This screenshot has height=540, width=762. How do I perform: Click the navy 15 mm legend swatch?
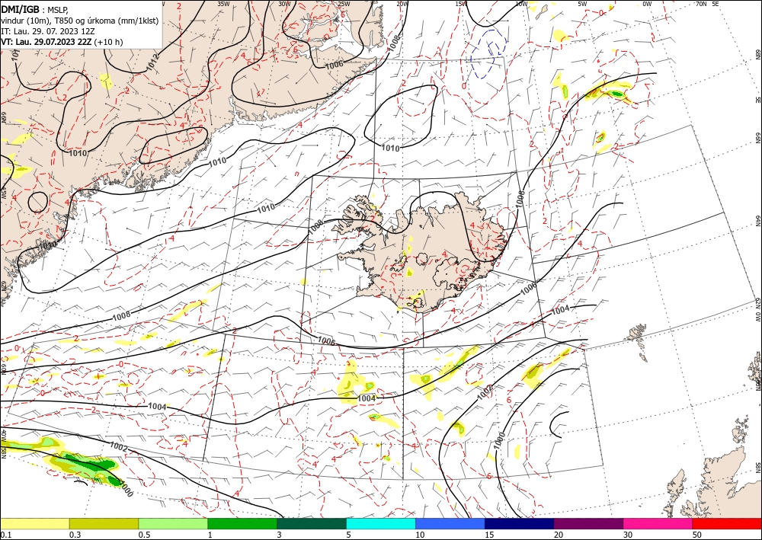[520, 523]
